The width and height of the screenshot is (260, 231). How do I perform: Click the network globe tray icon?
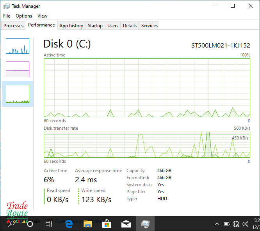[236, 224]
